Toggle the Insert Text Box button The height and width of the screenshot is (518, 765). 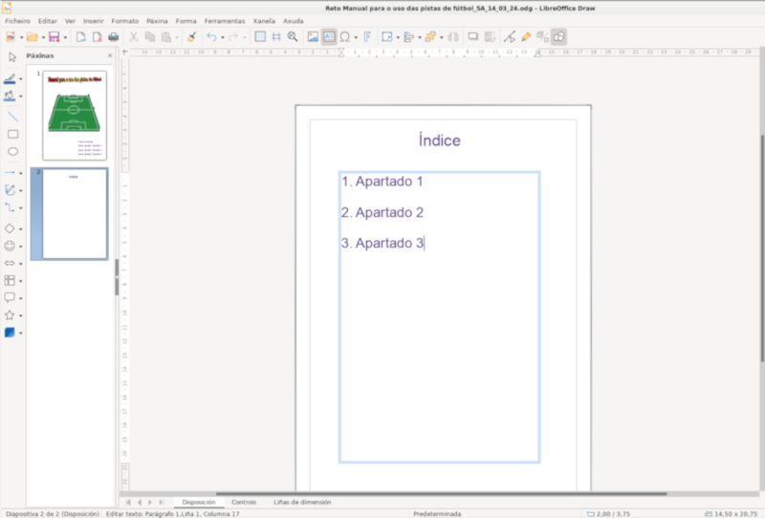click(x=328, y=37)
